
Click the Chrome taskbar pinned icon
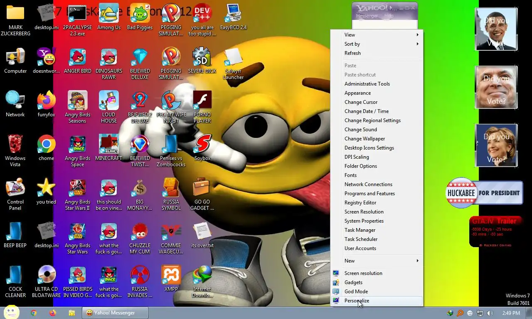34,313
